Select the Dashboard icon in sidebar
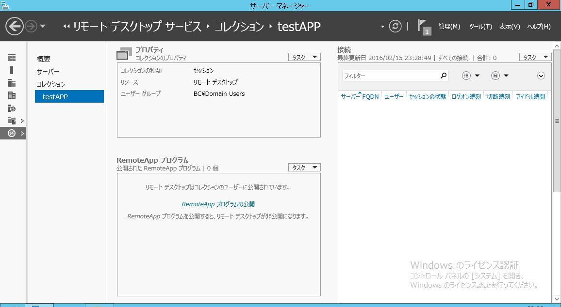Image resolution: width=561 pixels, height=307 pixels. point(12,58)
